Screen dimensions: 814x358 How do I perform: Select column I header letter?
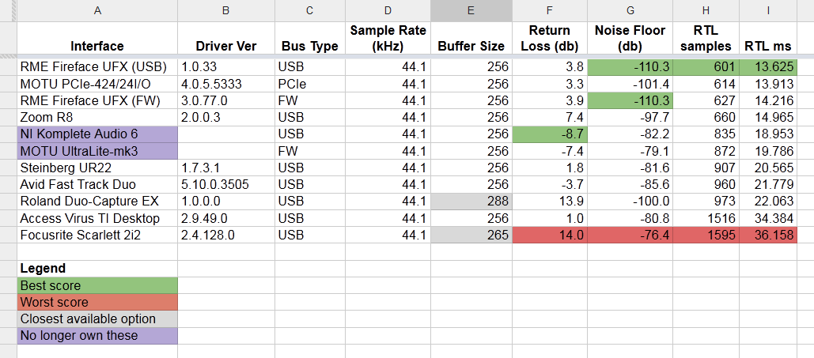pos(768,10)
